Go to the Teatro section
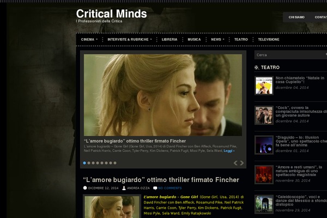The height and width of the screenshot is (218, 327). [x=241, y=39]
